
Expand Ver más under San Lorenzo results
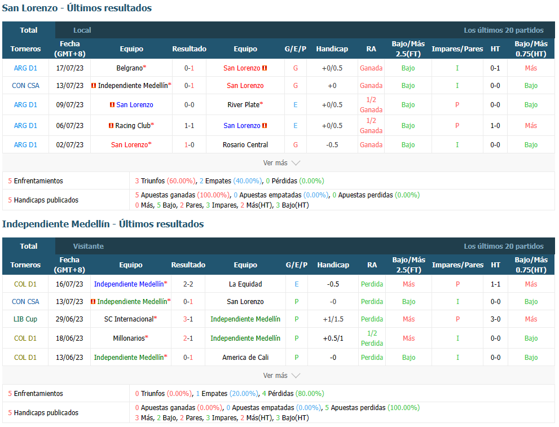click(x=281, y=163)
